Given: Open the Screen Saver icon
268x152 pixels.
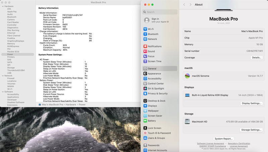Looking at the screenshot, I should [145, 116].
